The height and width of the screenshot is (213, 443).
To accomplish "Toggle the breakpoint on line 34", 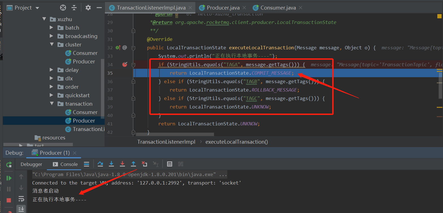I will point(125,65).
